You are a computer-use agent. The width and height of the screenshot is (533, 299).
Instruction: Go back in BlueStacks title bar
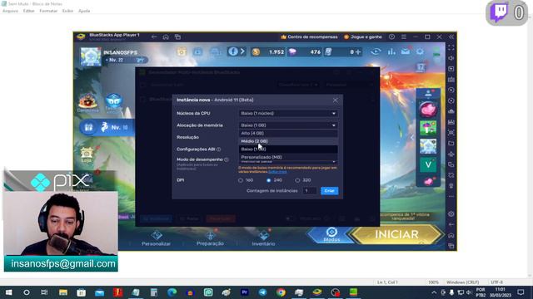pos(154,37)
